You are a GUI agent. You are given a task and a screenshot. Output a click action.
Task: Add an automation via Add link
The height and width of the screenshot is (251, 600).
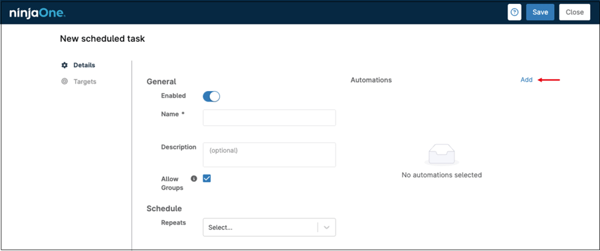pyautogui.click(x=526, y=80)
